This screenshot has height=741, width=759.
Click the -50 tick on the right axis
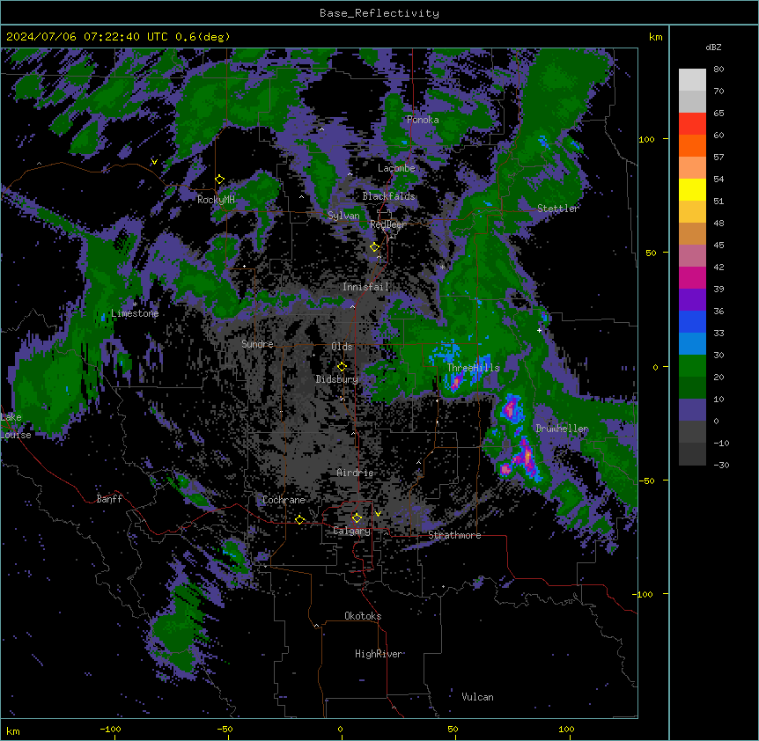click(646, 481)
